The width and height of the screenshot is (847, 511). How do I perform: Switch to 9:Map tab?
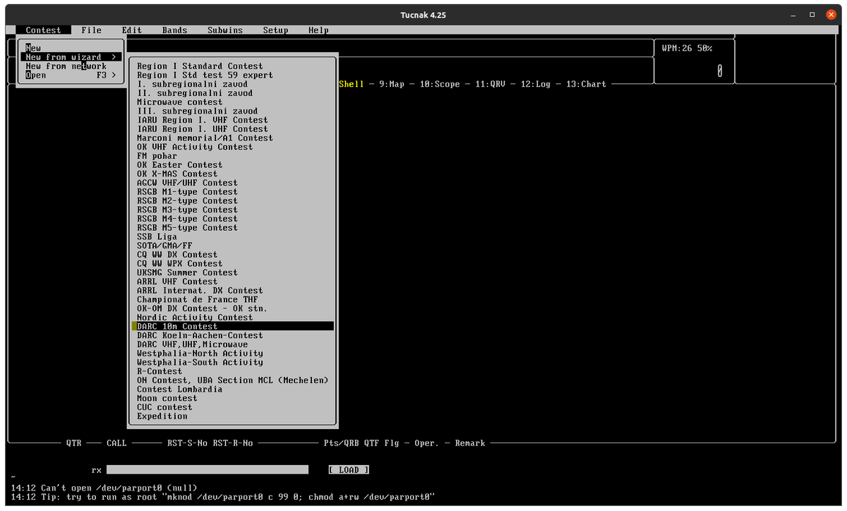click(x=392, y=84)
